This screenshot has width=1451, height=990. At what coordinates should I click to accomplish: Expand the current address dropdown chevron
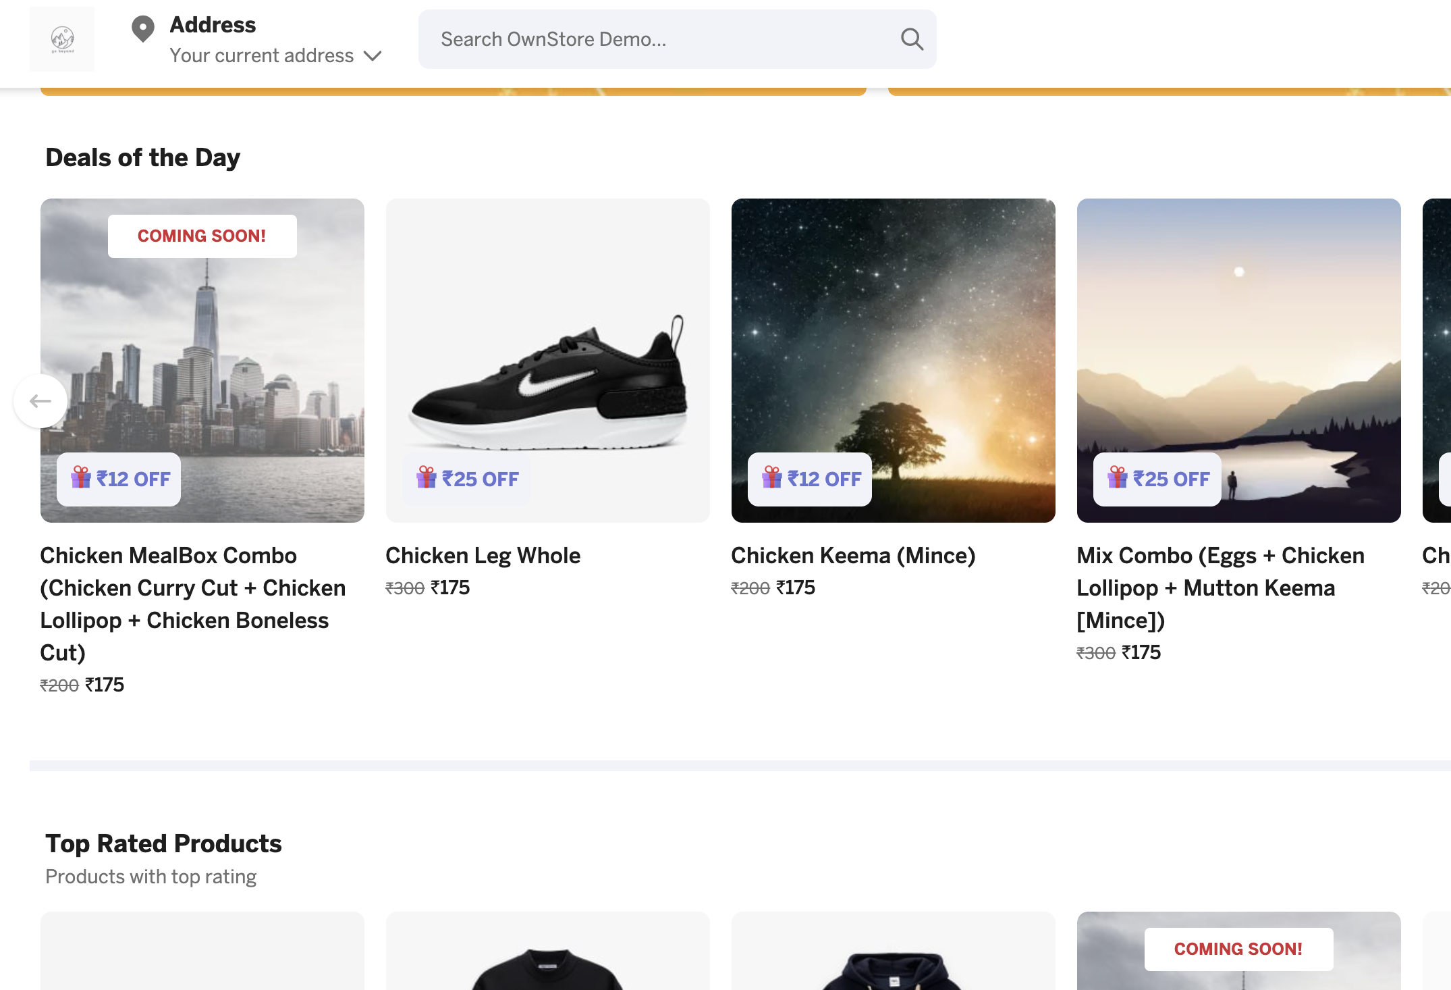pos(373,57)
